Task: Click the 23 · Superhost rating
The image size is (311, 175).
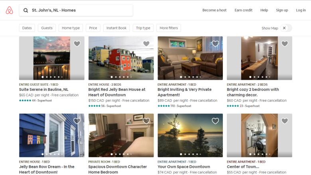Action: point(243,106)
